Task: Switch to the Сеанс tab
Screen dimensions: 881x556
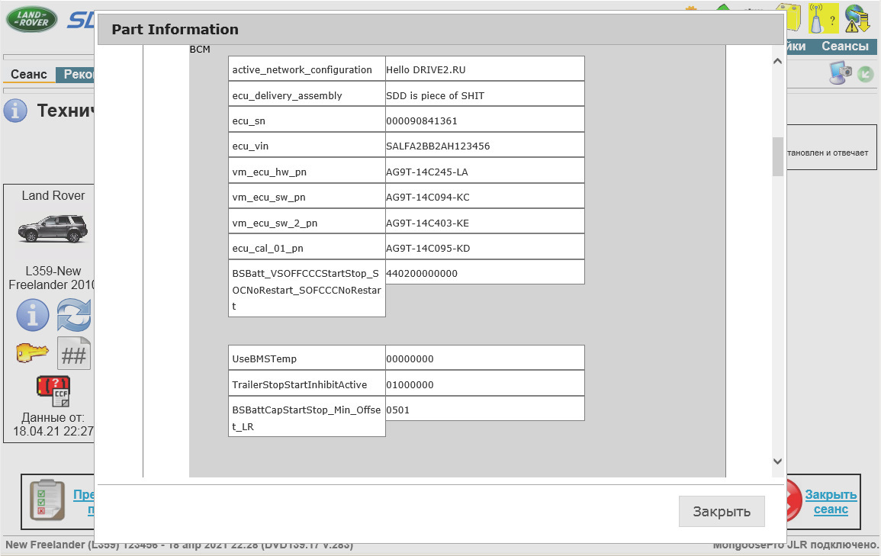Action: pos(29,74)
